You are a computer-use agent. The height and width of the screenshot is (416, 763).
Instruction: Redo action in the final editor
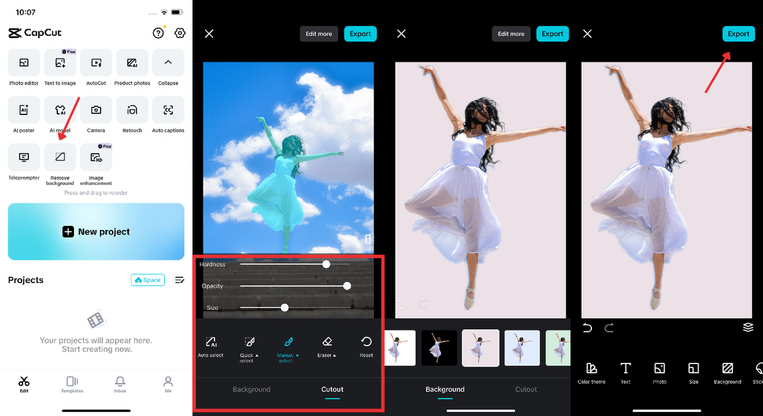(609, 328)
